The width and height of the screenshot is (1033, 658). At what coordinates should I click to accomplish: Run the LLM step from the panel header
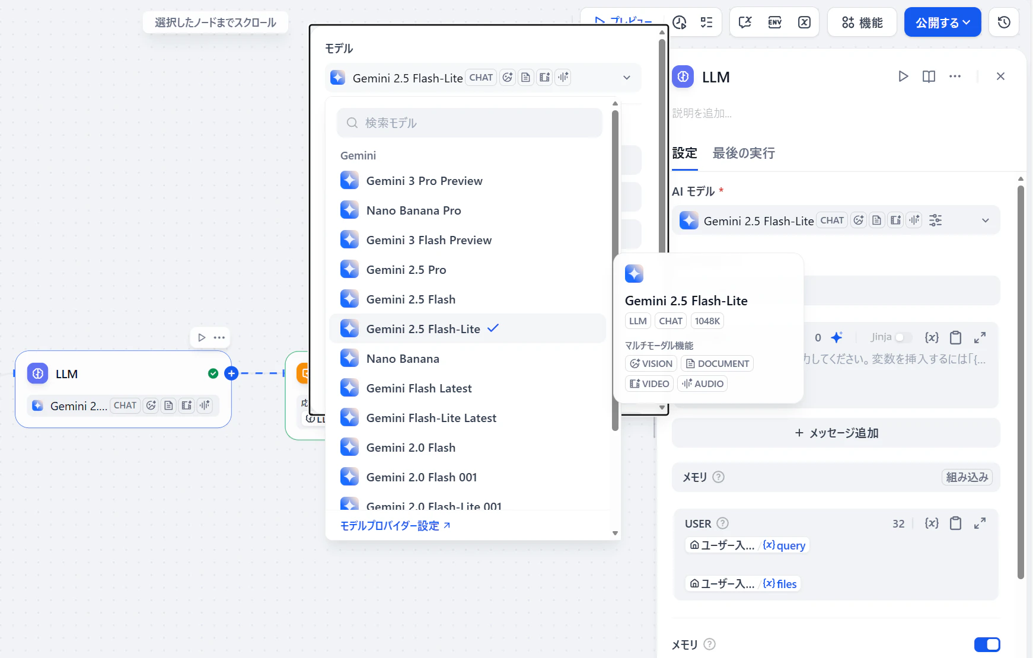click(x=903, y=76)
